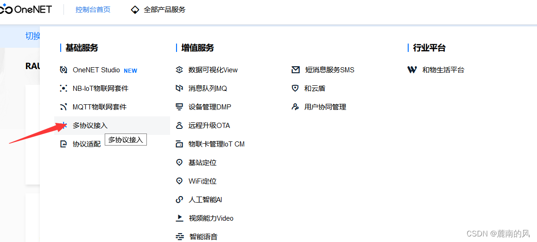
Task: Open NB-IoT物联网套件
Action: point(101,89)
